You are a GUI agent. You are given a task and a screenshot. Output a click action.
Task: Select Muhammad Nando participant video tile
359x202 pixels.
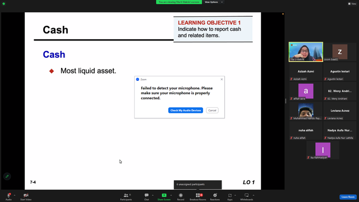pyautogui.click(x=306, y=111)
